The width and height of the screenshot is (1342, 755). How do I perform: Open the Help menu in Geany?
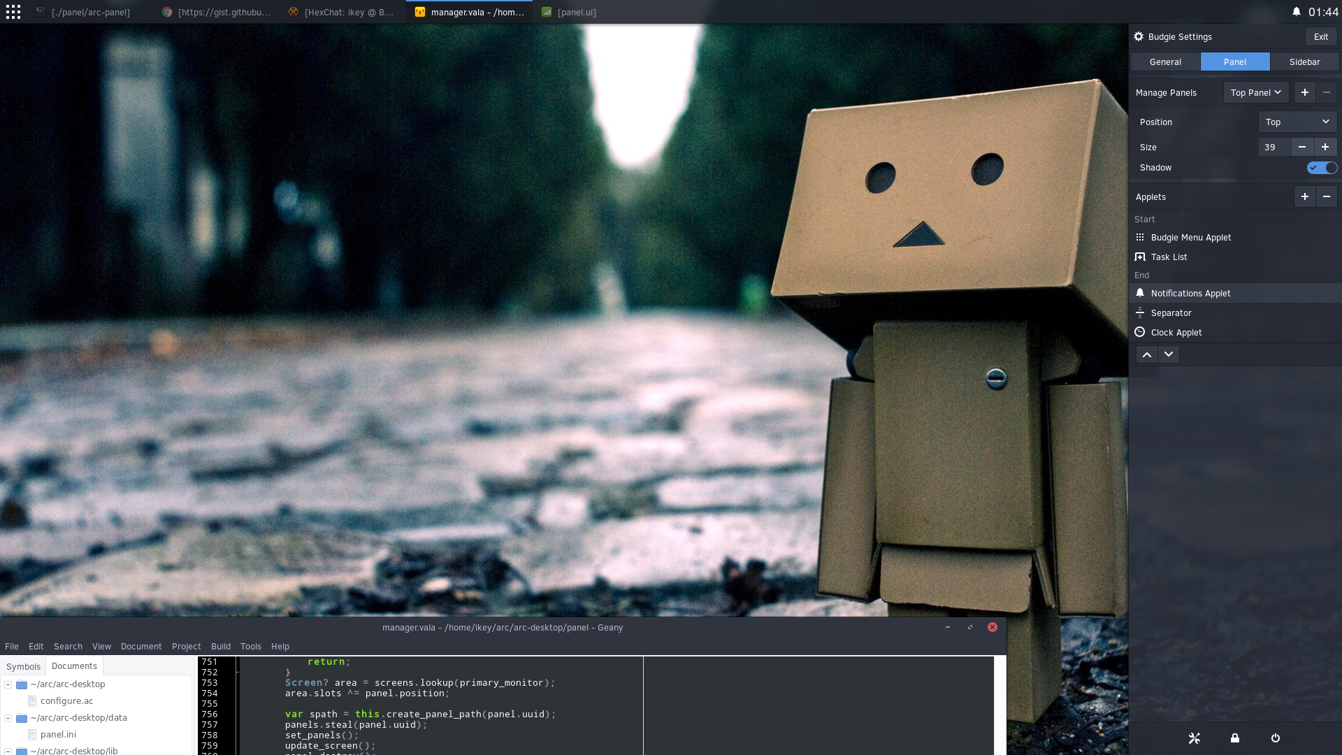coord(280,646)
